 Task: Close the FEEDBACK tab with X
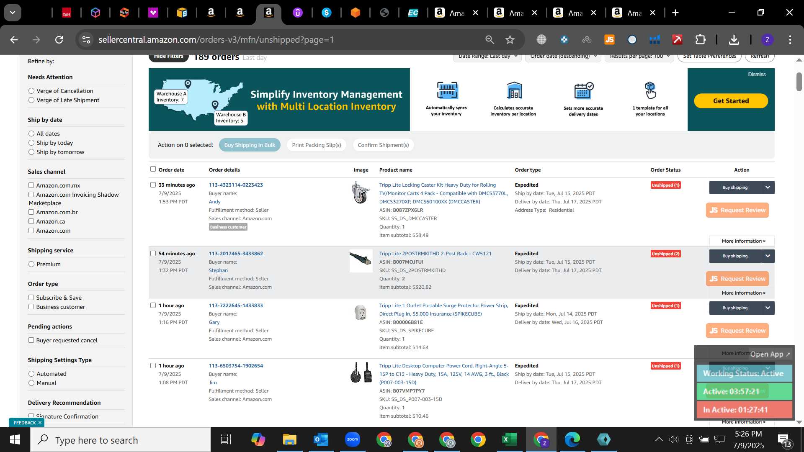click(40, 423)
